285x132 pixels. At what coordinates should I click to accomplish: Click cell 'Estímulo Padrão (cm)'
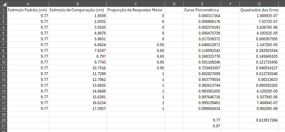pos(28,10)
